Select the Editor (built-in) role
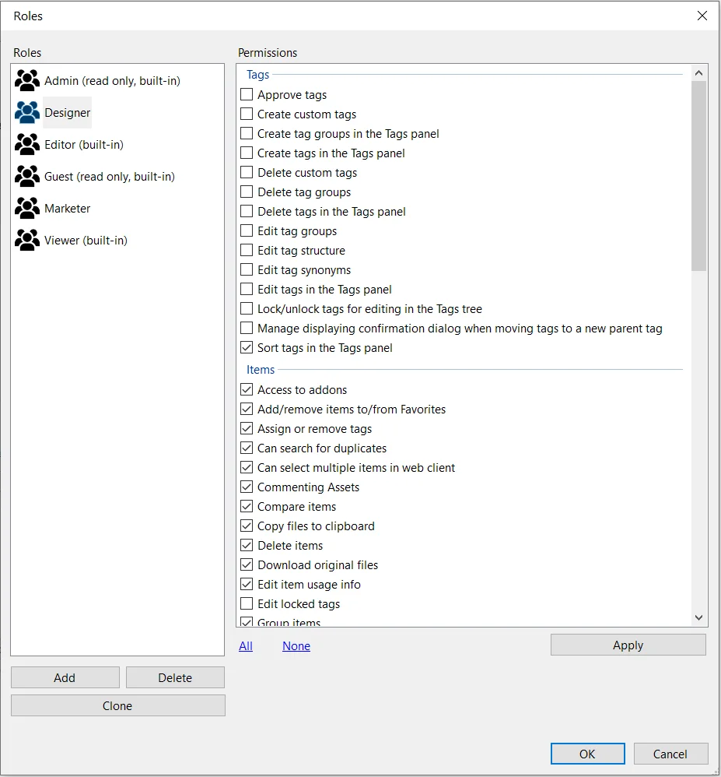 click(84, 145)
